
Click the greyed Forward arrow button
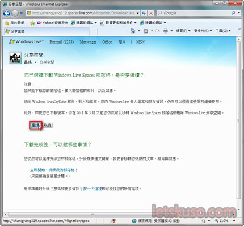tap(15, 13)
